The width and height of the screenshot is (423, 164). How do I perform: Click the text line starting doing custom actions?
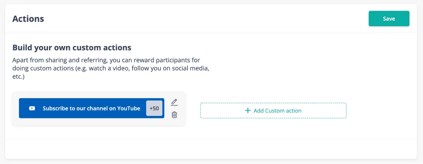pos(111,68)
